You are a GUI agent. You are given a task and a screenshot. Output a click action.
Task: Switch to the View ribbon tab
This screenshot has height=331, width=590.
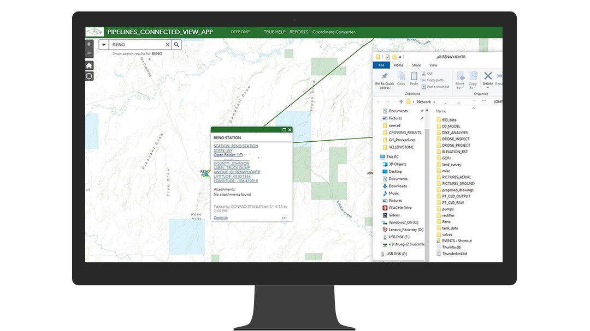(433, 65)
